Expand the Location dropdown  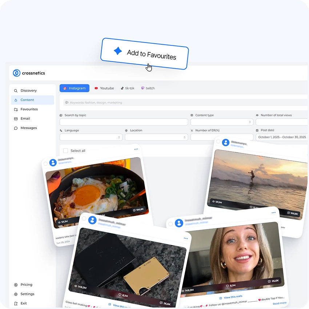pos(156,137)
